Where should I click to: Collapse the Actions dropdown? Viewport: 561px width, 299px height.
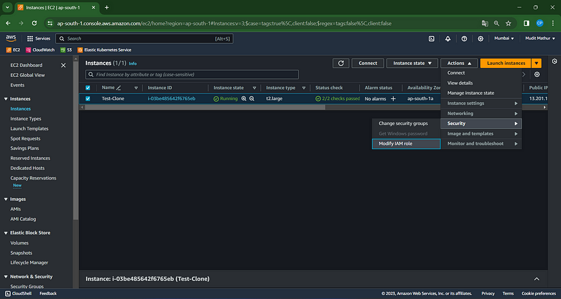point(459,63)
